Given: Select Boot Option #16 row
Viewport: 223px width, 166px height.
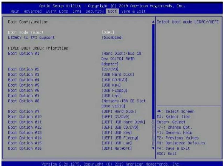Looking at the screenshot, I should [x=25, y=148].
